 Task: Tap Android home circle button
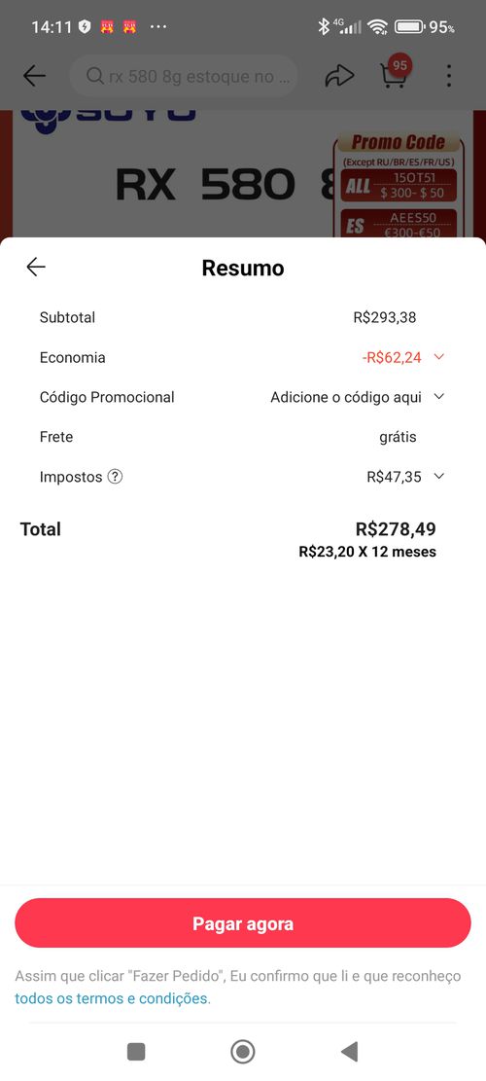tap(243, 1052)
